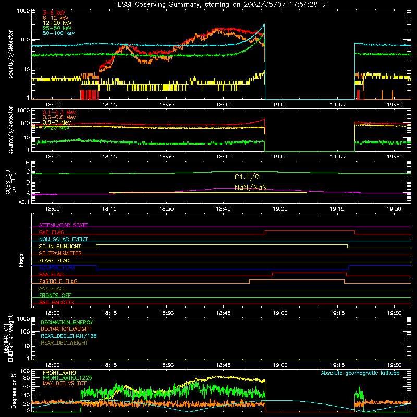Viewport: 417px width, 417px height.
Task: Select the red 3-6 keV legend label
Action: [54, 13]
